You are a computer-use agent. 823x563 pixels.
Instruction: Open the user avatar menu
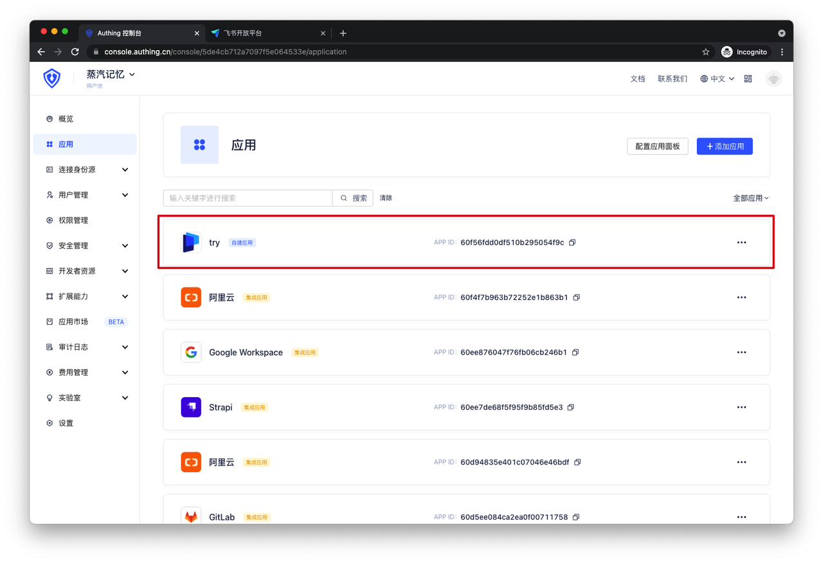(773, 78)
